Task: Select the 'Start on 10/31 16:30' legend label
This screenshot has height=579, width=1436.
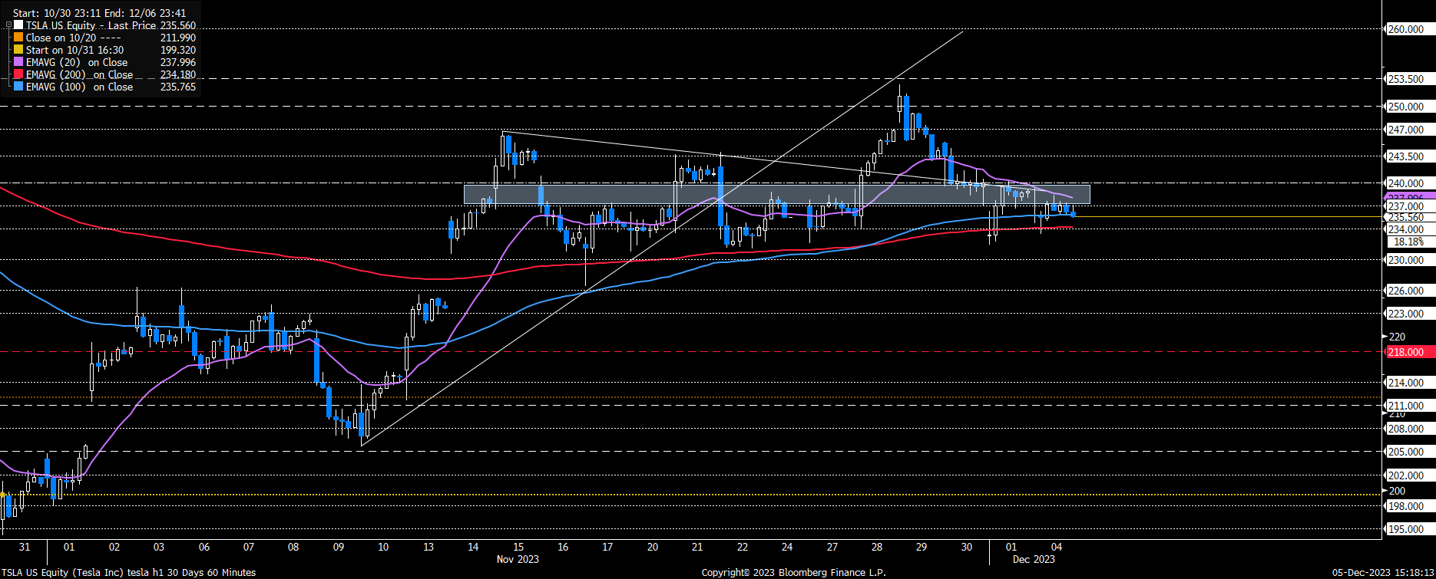Action: (74, 50)
